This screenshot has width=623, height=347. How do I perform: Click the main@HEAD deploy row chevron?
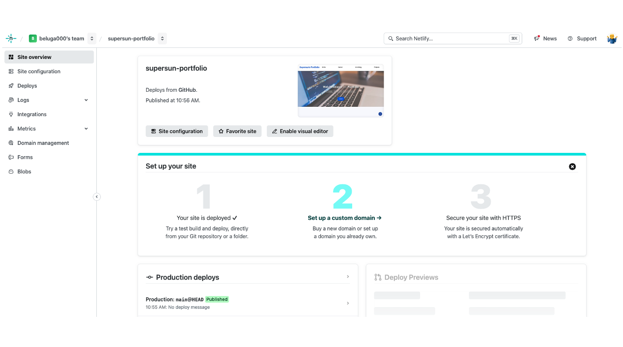pyautogui.click(x=348, y=303)
